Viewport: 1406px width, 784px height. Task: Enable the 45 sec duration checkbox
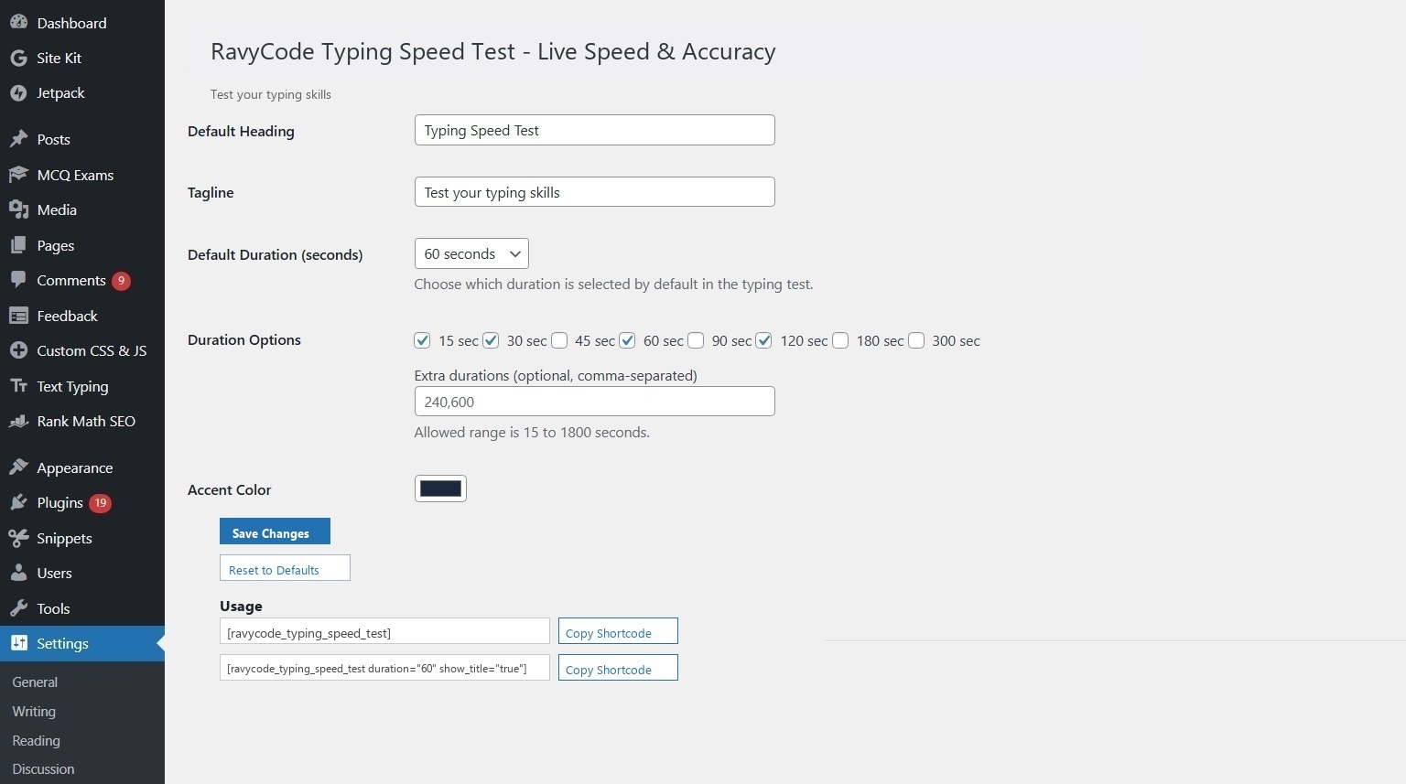[x=559, y=340]
